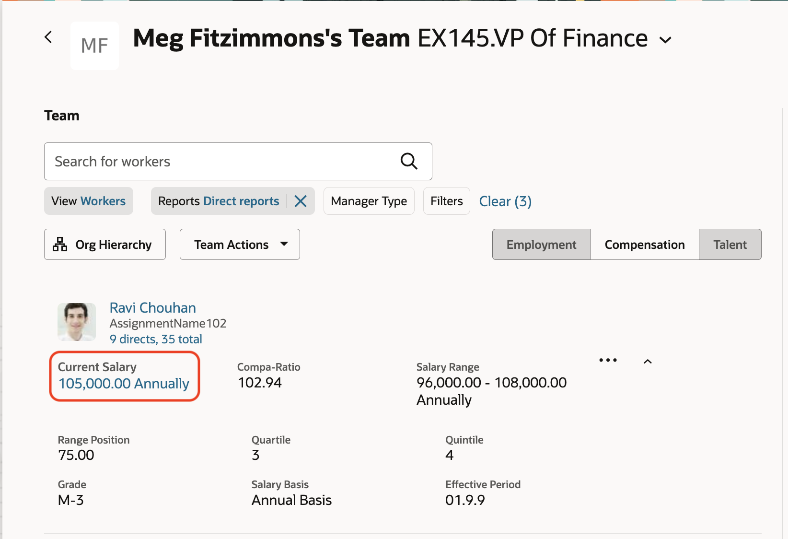Image resolution: width=788 pixels, height=539 pixels.
Task: Open the Org Hierarchy view
Action: click(105, 245)
